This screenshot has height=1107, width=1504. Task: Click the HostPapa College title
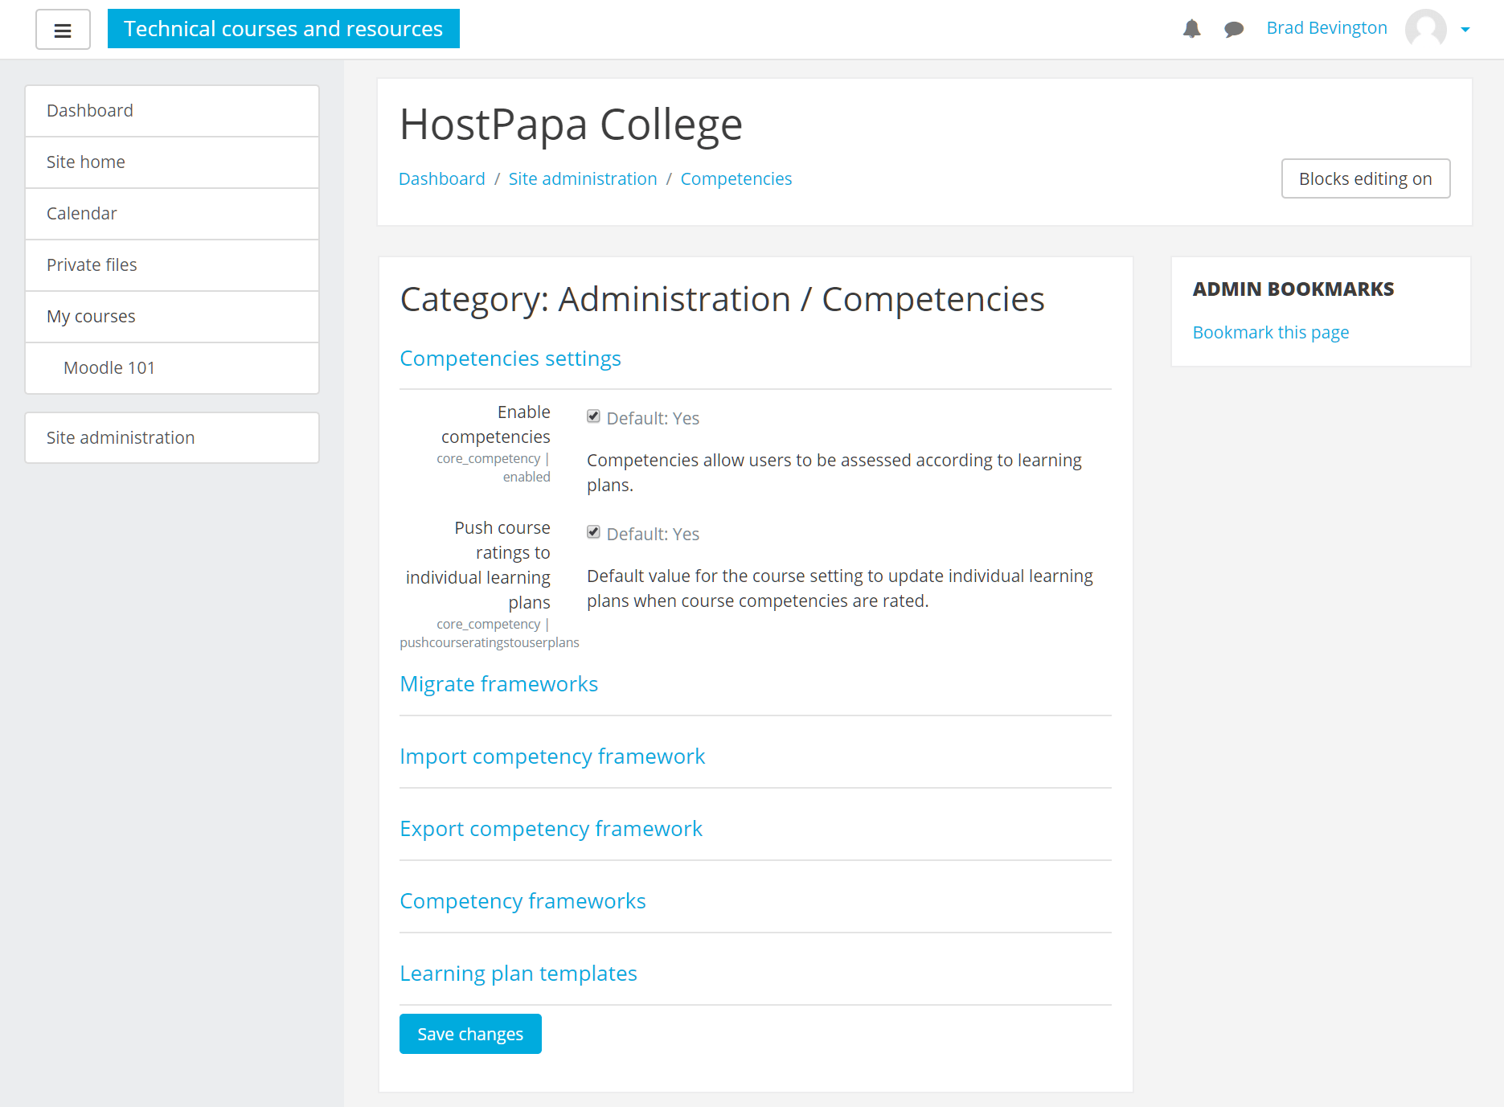tap(571, 125)
